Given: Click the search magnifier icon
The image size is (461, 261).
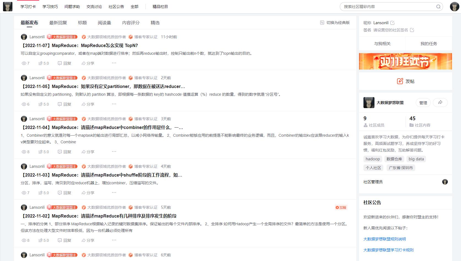Looking at the screenshot, I should coord(438,7).
